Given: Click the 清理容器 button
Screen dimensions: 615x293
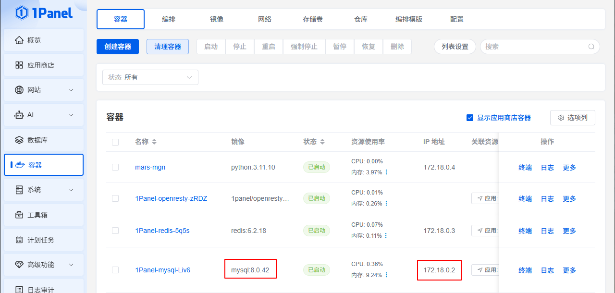Looking at the screenshot, I should [168, 47].
